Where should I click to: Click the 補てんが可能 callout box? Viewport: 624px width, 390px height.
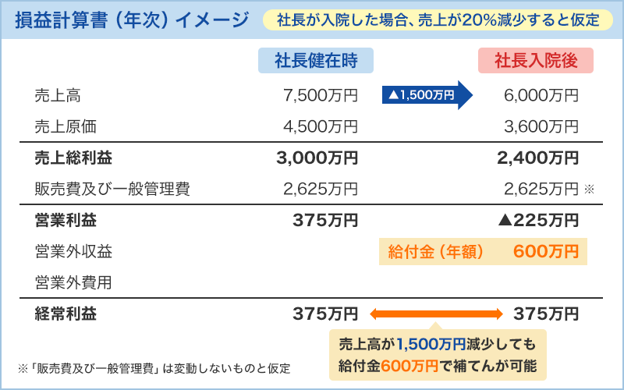coord(438,355)
